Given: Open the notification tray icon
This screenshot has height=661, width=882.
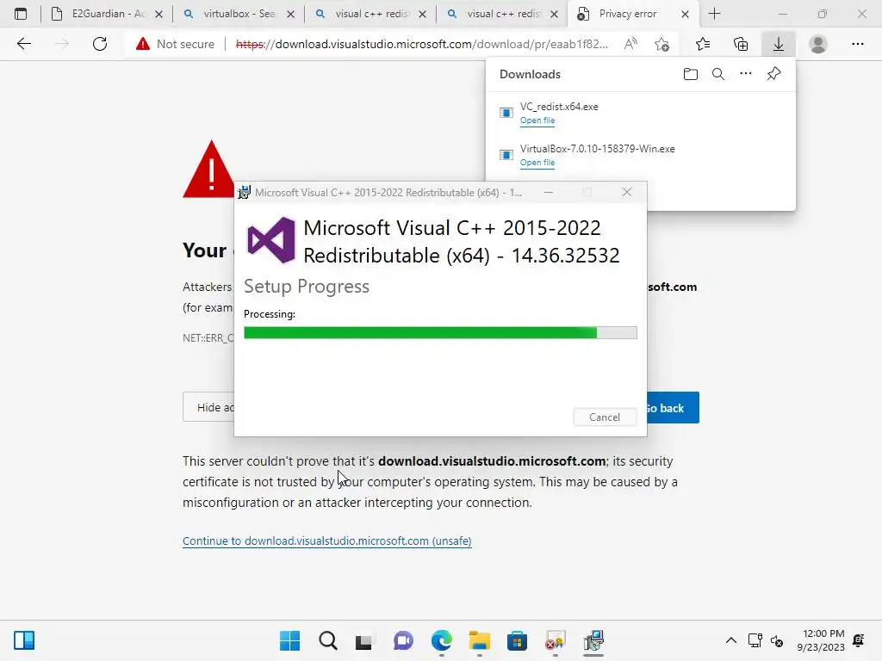Looking at the screenshot, I should point(859,640).
